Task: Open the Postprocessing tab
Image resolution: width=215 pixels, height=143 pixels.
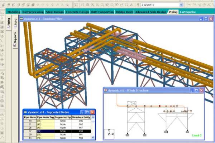Action: click(x=33, y=12)
